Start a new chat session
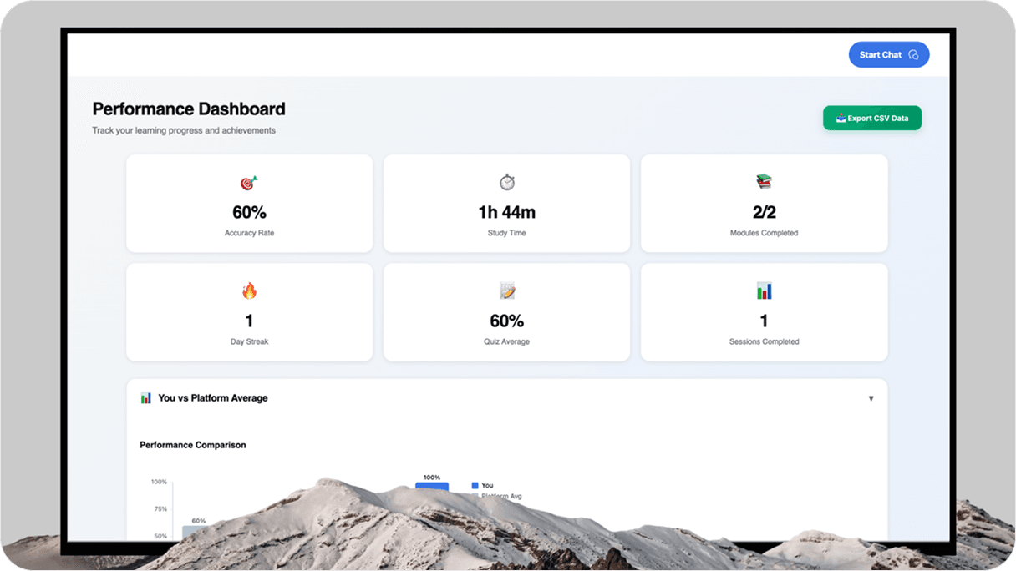Viewport: 1016px width, 571px height. [x=889, y=55]
